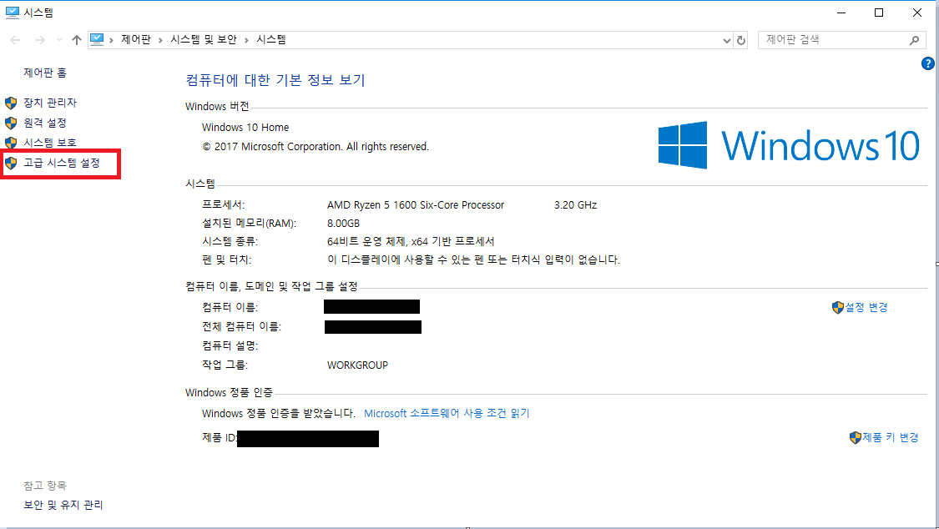Click the system icon in the title bar
939x529 pixels.
pyautogui.click(x=12, y=13)
